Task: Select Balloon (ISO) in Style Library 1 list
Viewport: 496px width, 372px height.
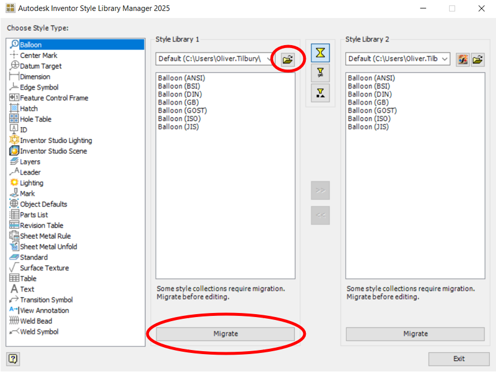Action: click(x=179, y=119)
